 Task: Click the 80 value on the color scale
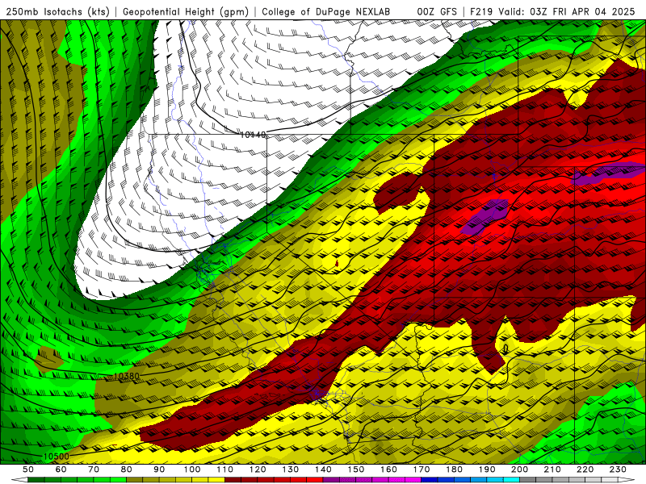(126, 469)
